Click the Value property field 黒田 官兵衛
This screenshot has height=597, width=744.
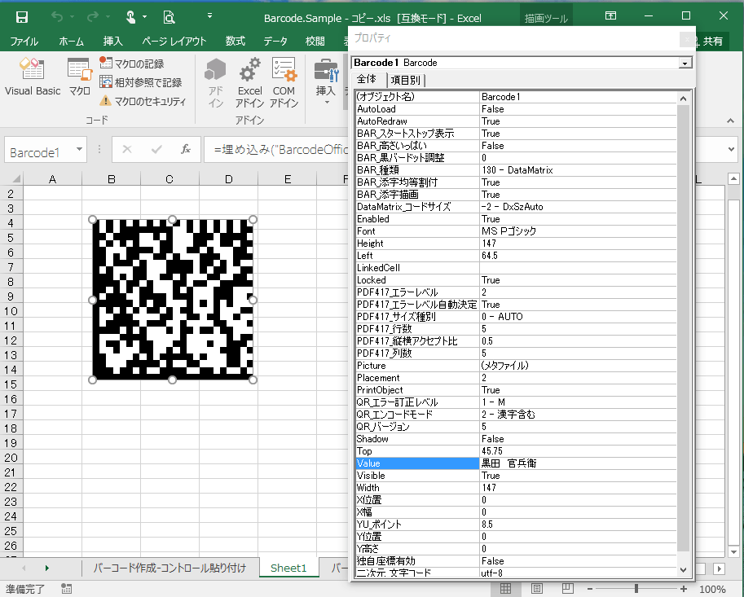[582, 463]
